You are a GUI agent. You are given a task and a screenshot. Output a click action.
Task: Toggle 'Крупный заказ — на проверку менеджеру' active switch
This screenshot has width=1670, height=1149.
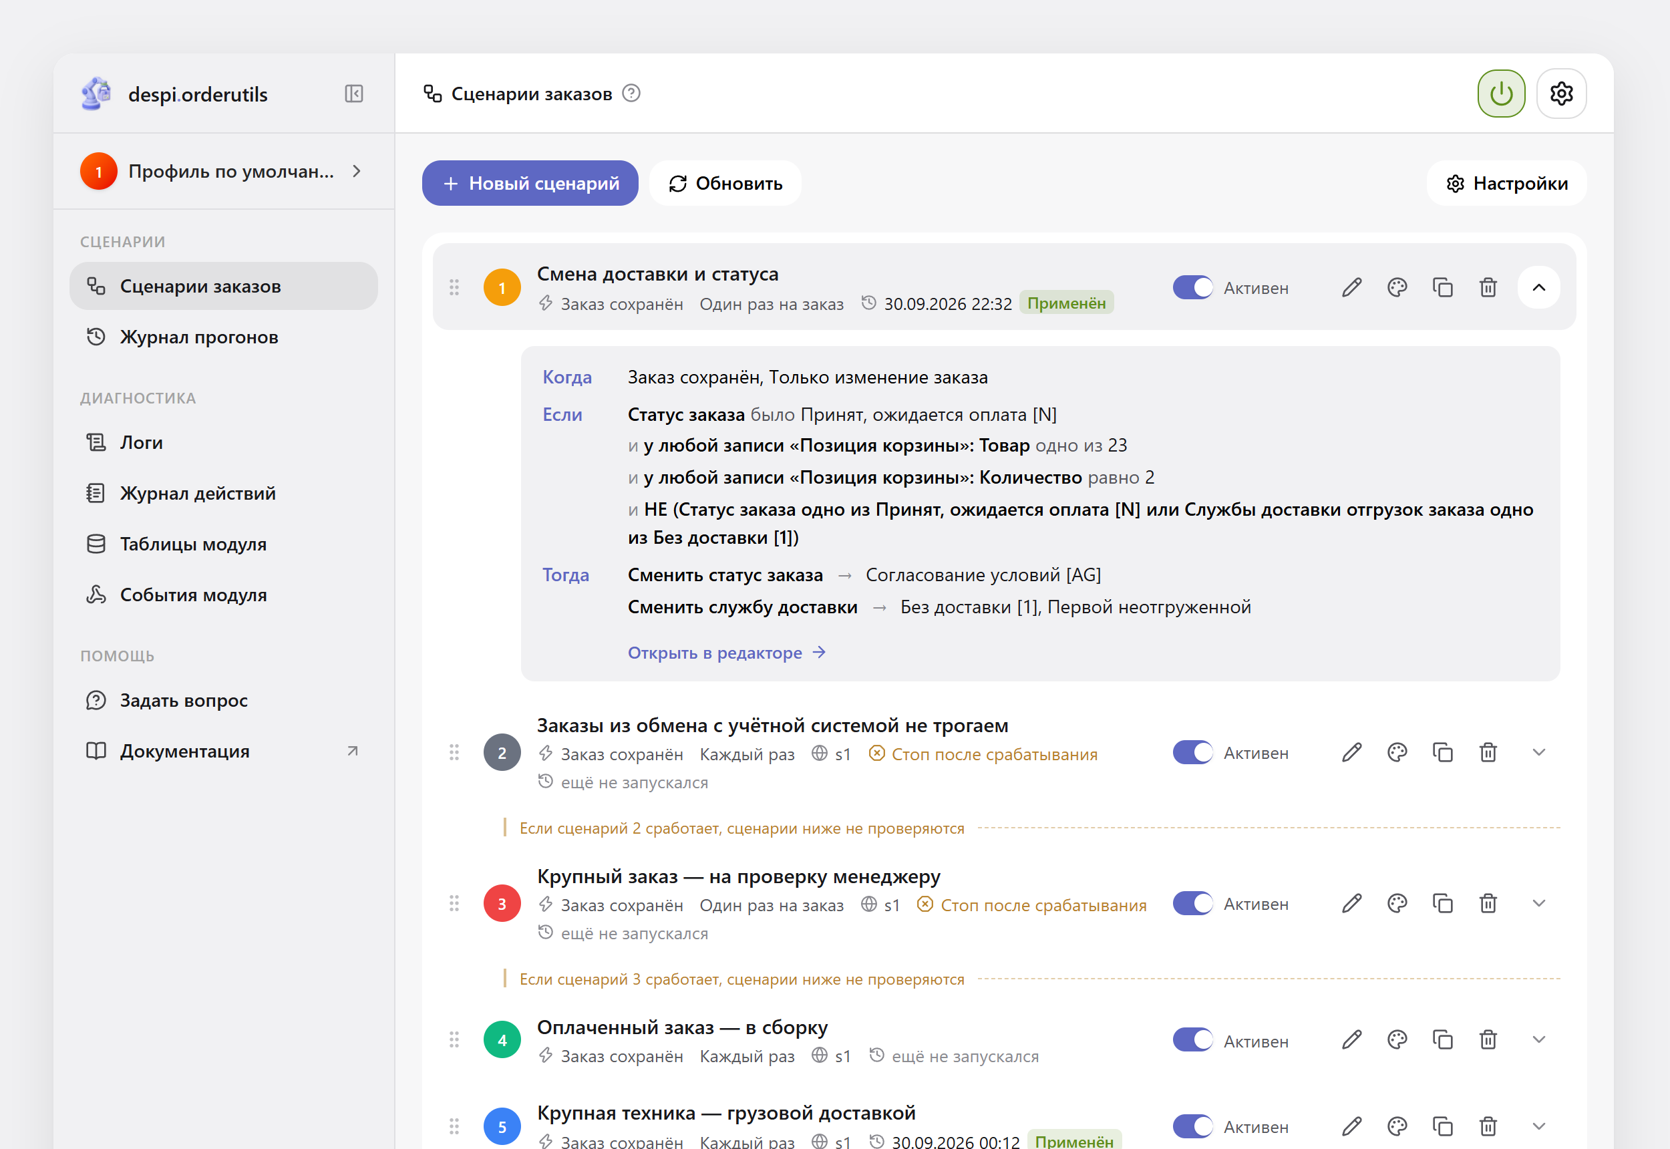click(1193, 904)
